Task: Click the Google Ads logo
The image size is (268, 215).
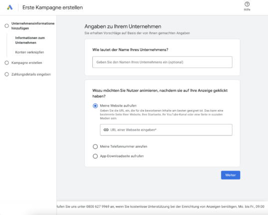Action: point(10,7)
